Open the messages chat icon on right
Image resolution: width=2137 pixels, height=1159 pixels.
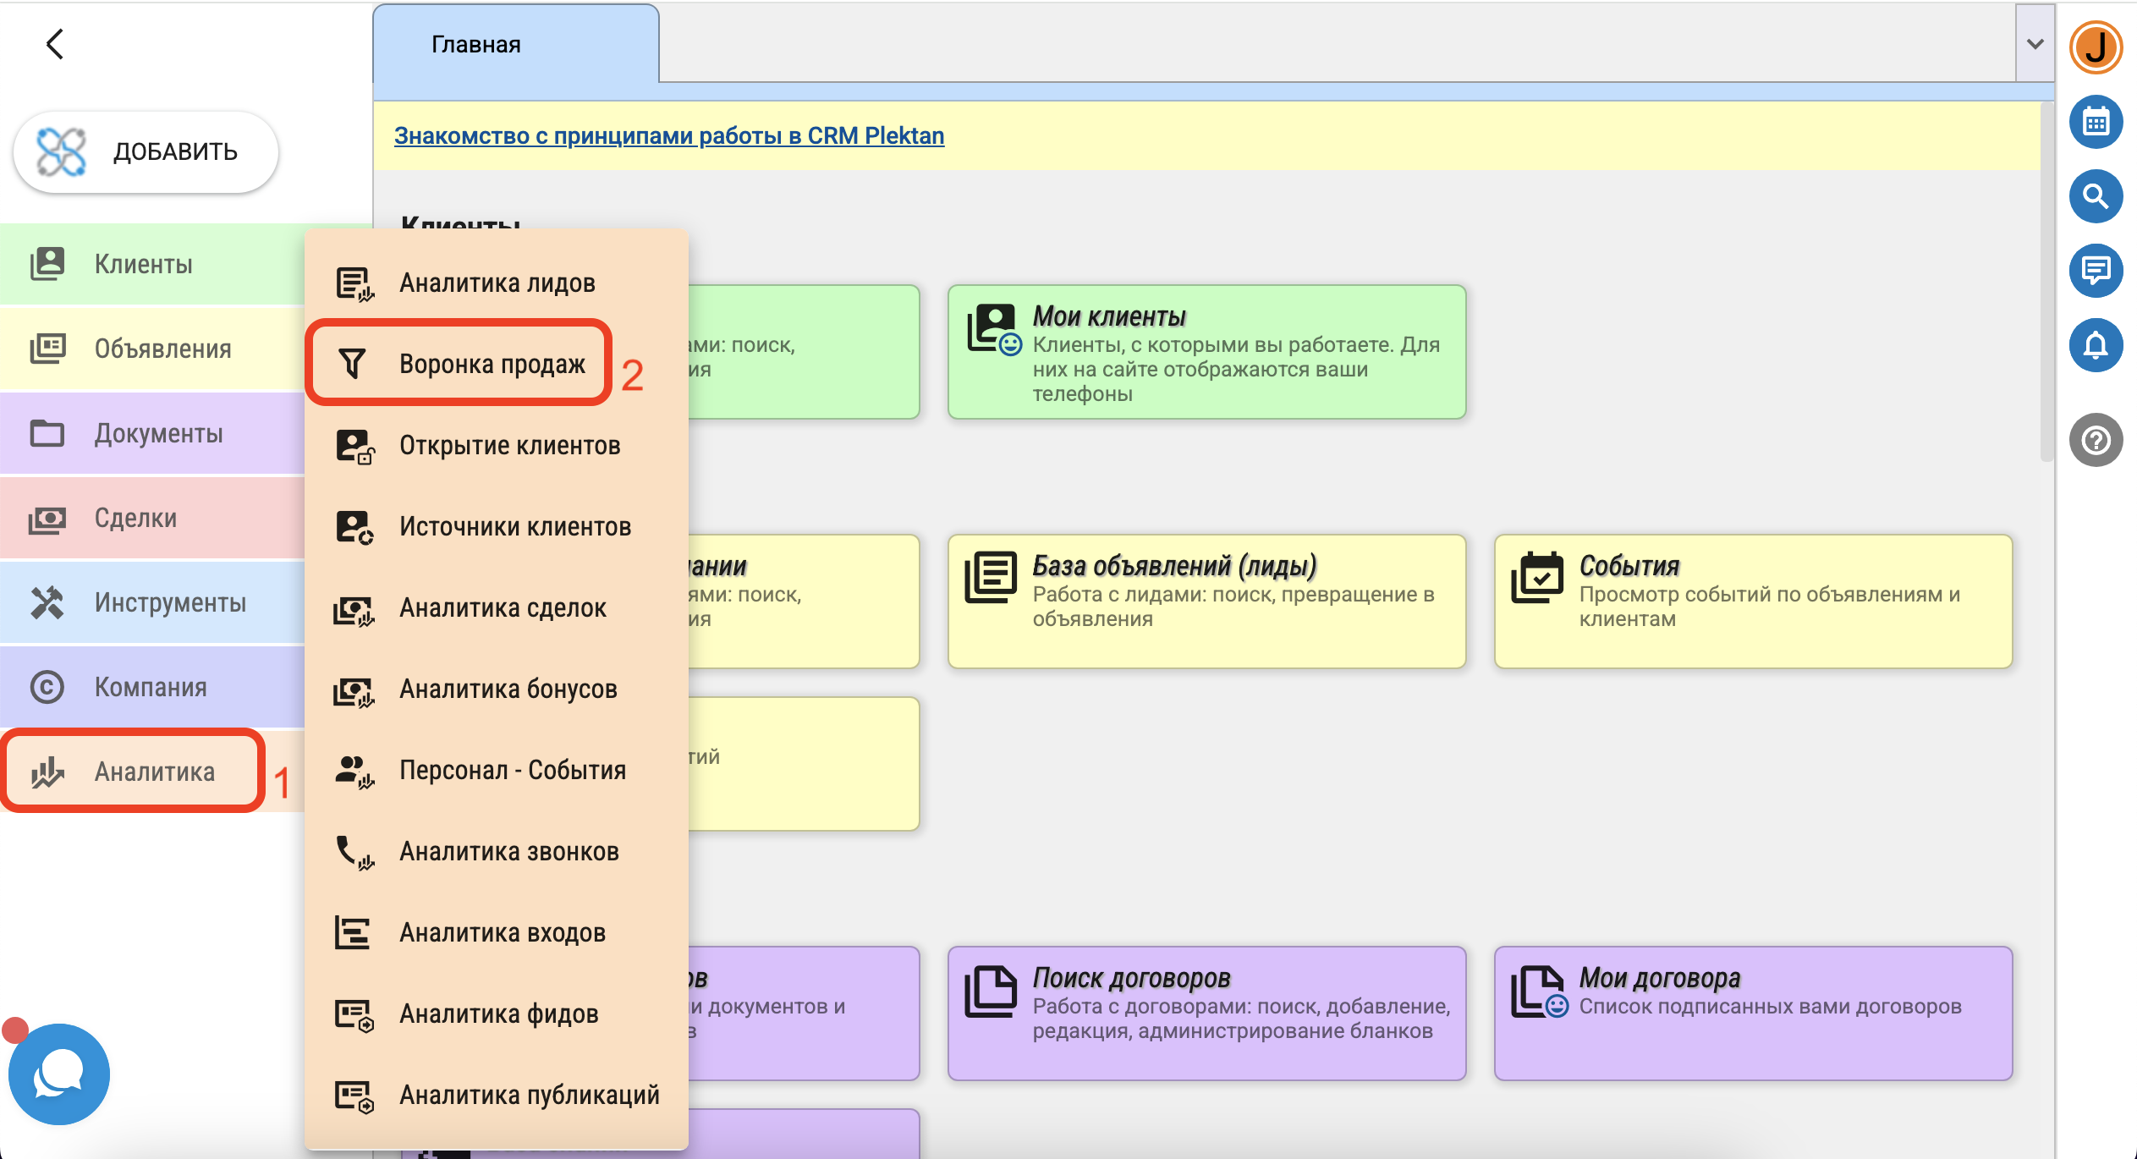click(2096, 271)
